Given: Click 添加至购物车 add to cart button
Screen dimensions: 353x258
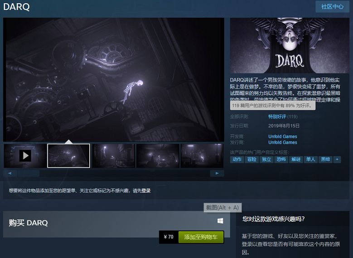Looking at the screenshot, I should coord(201,237).
